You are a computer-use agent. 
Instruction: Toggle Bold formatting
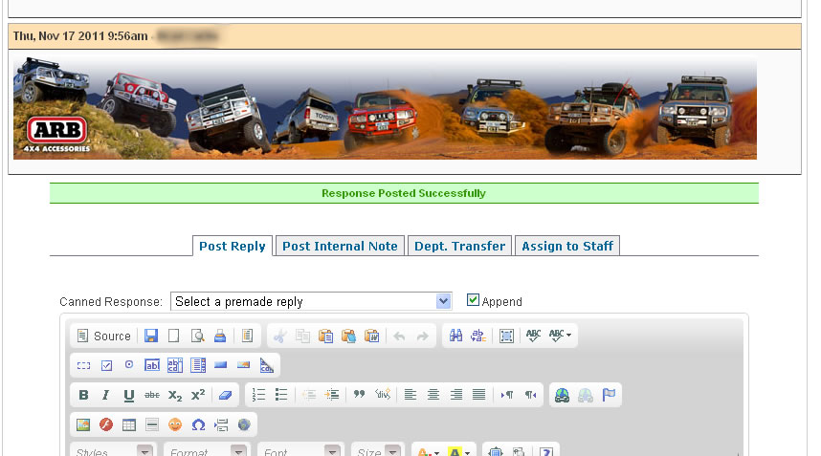click(83, 396)
